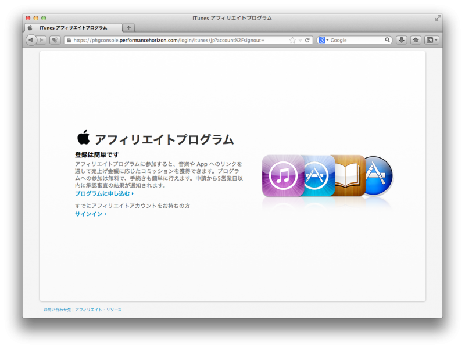Go to the home page icon
465x349 pixels.
[x=416, y=40]
